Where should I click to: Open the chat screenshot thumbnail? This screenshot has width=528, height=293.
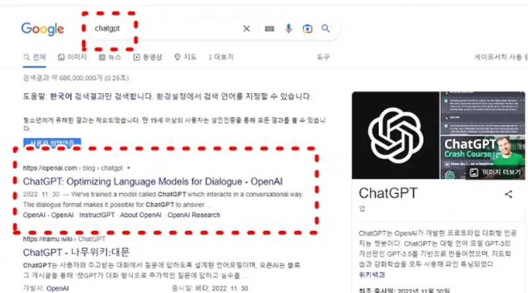pos(482,113)
